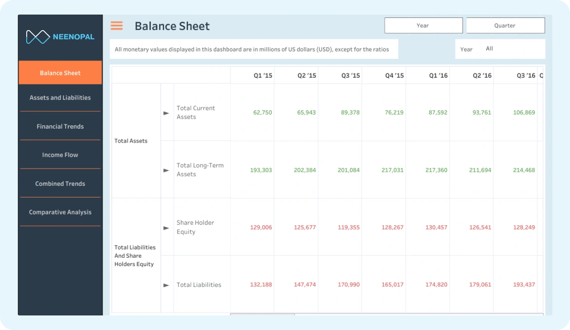Select the Balance Sheet sidebar tab

click(60, 72)
